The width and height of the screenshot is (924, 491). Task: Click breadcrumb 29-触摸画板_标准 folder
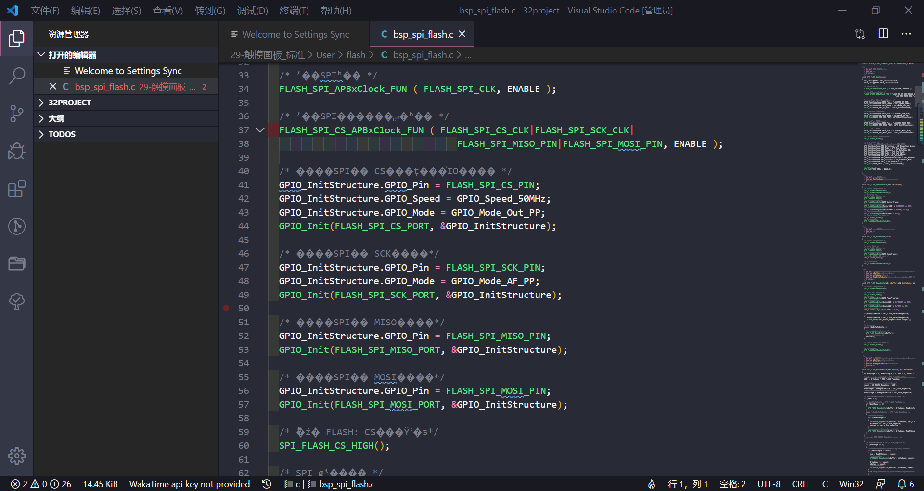click(268, 55)
